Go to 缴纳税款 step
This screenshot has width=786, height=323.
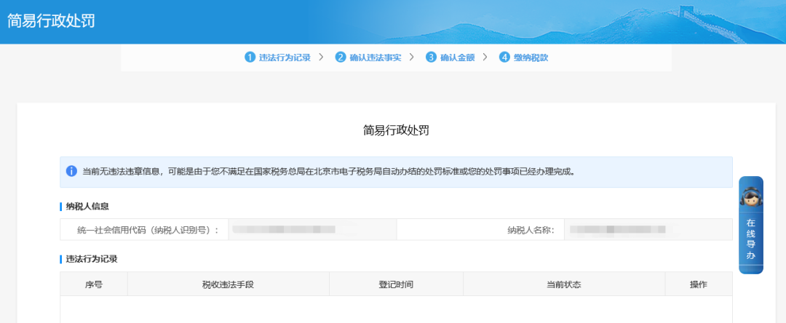coord(531,57)
